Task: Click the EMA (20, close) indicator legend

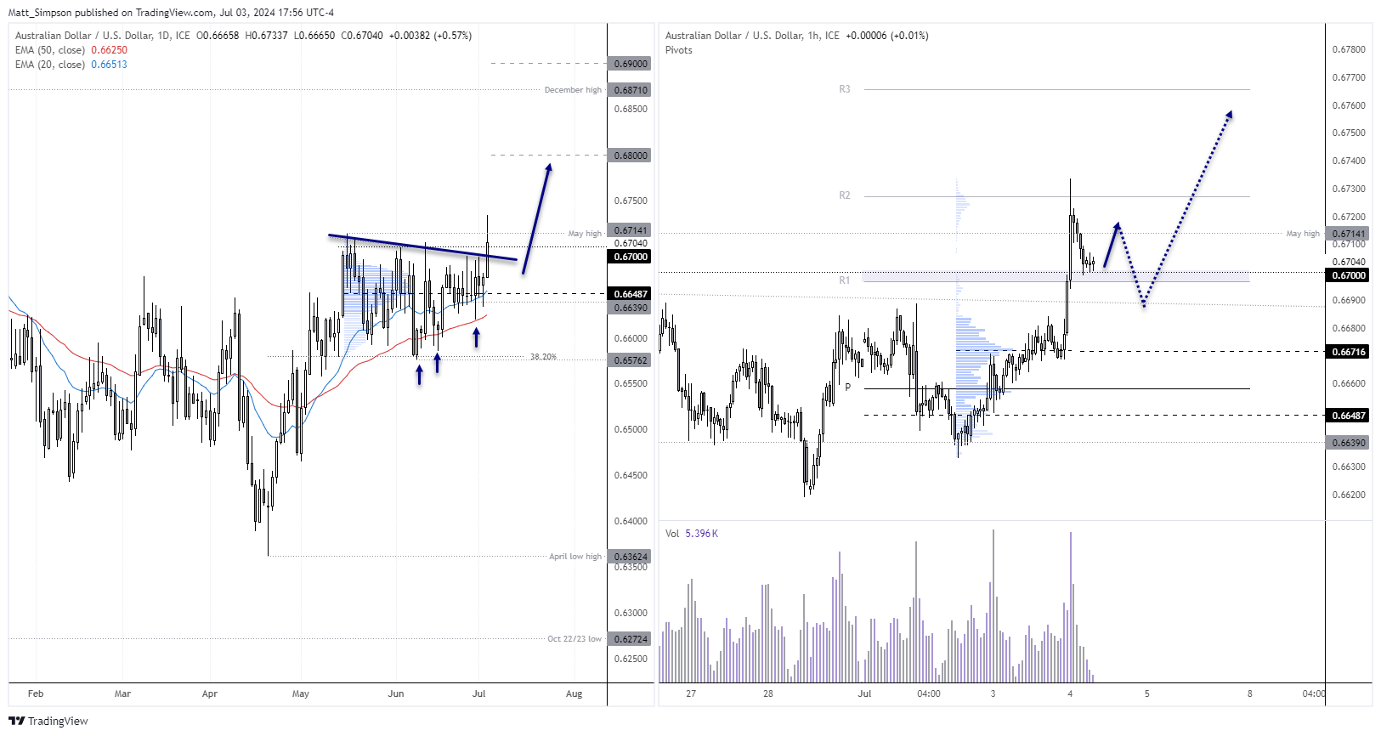Action: [71, 65]
